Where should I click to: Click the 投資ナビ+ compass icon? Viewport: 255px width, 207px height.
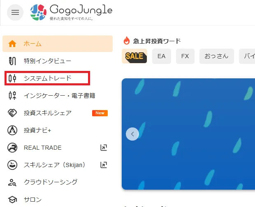pyautogui.click(x=12, y=130)
